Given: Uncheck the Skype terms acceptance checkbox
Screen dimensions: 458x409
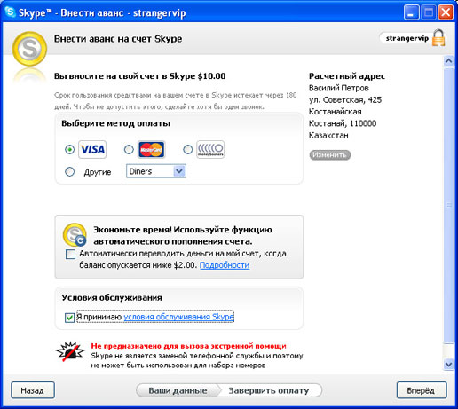Looking at the screenshot, I should [x=69, y=318].
